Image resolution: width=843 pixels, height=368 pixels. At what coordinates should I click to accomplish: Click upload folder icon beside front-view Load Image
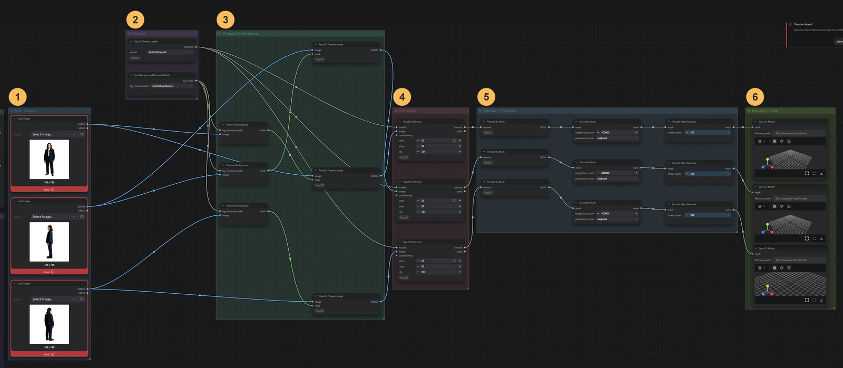tap(82, 134)
